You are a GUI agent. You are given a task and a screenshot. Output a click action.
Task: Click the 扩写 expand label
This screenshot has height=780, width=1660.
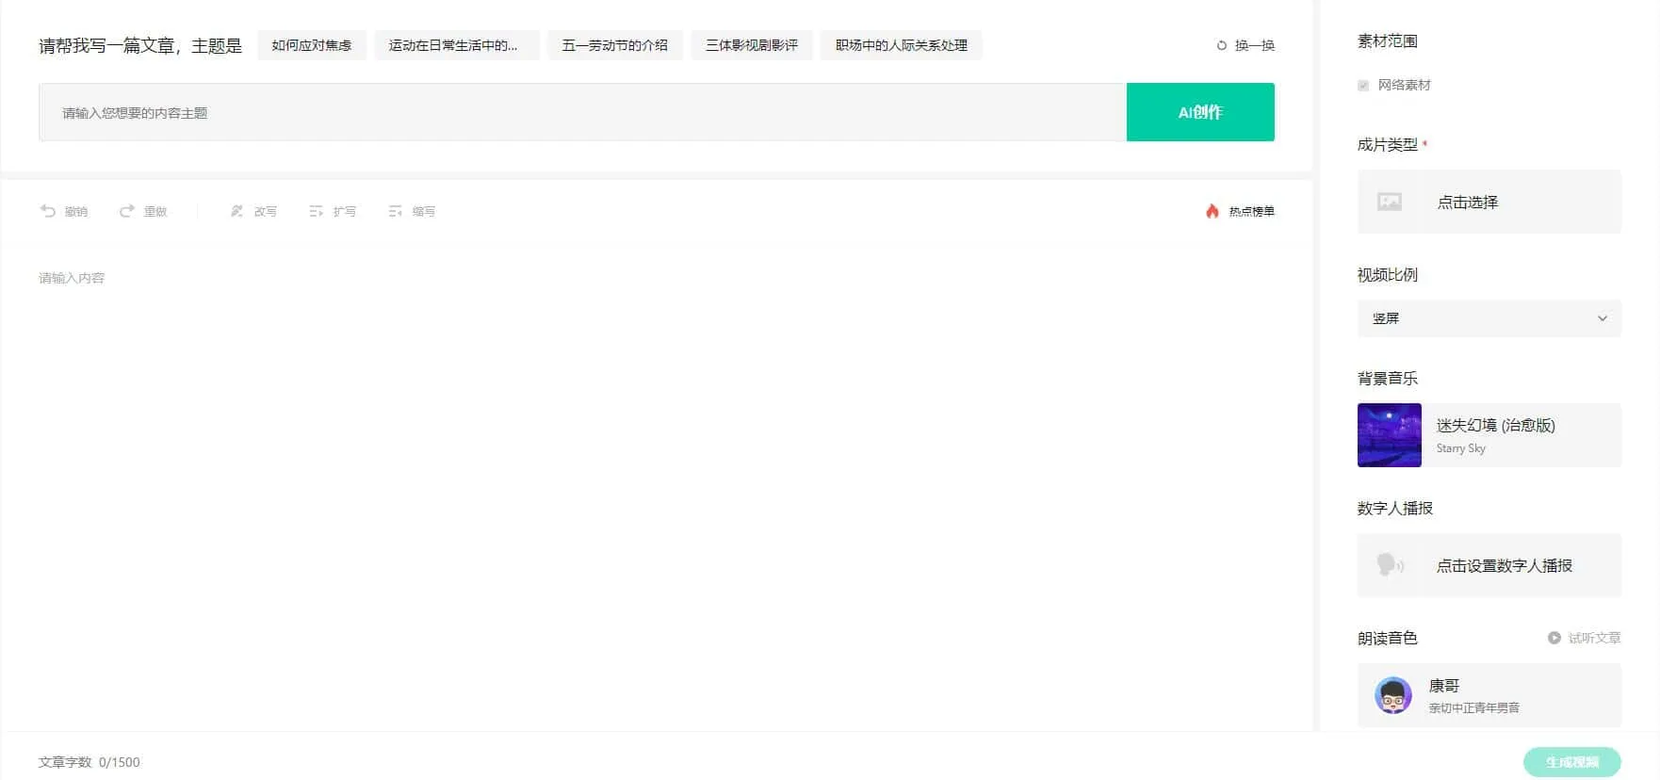(345, 212)
